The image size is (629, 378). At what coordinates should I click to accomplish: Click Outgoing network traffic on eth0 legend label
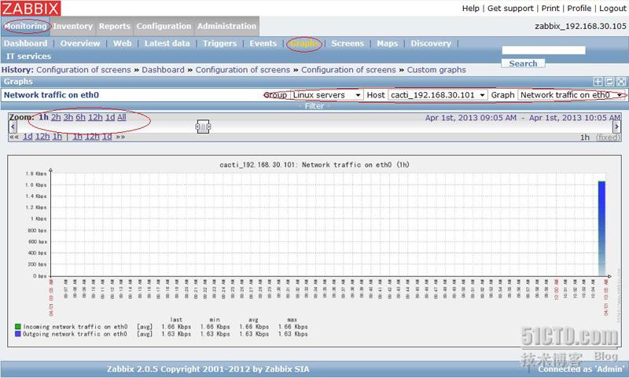tap(75, 334)
